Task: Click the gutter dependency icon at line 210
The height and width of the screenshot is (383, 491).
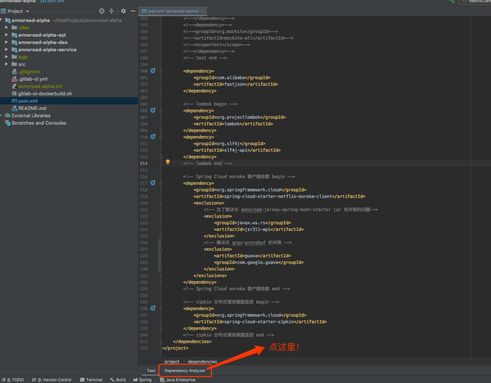Action: click(153, 136)
